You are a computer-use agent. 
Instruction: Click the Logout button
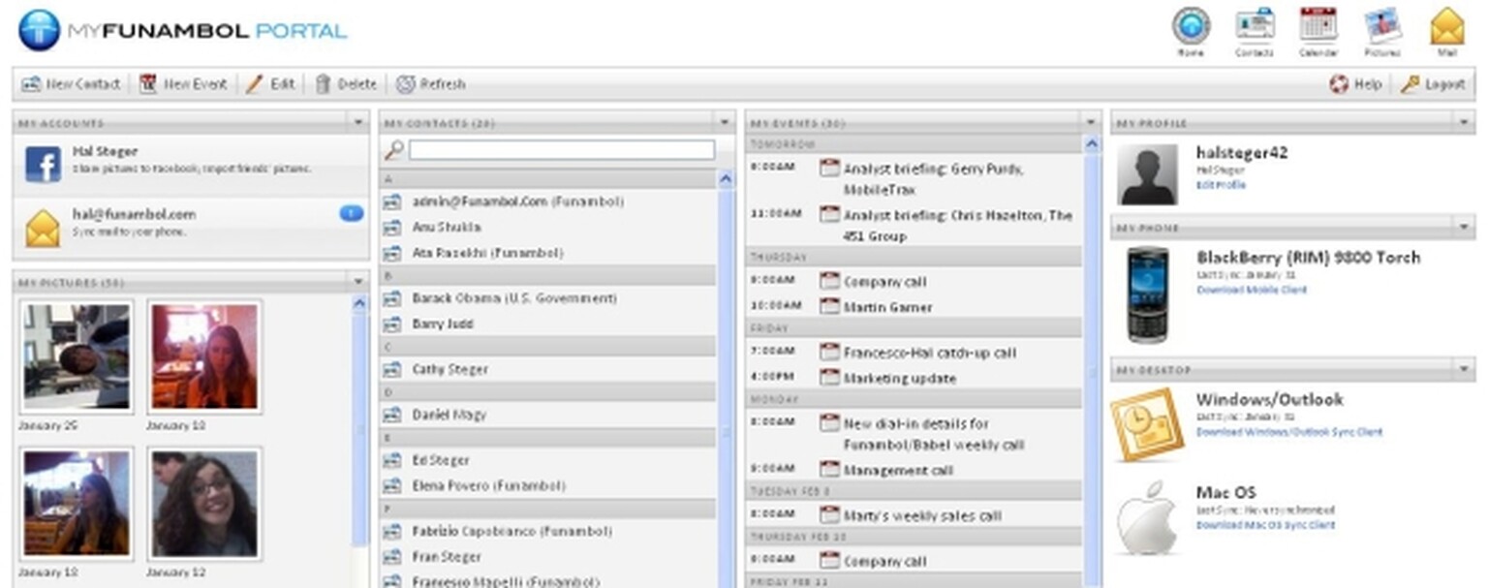point(1433,84)
